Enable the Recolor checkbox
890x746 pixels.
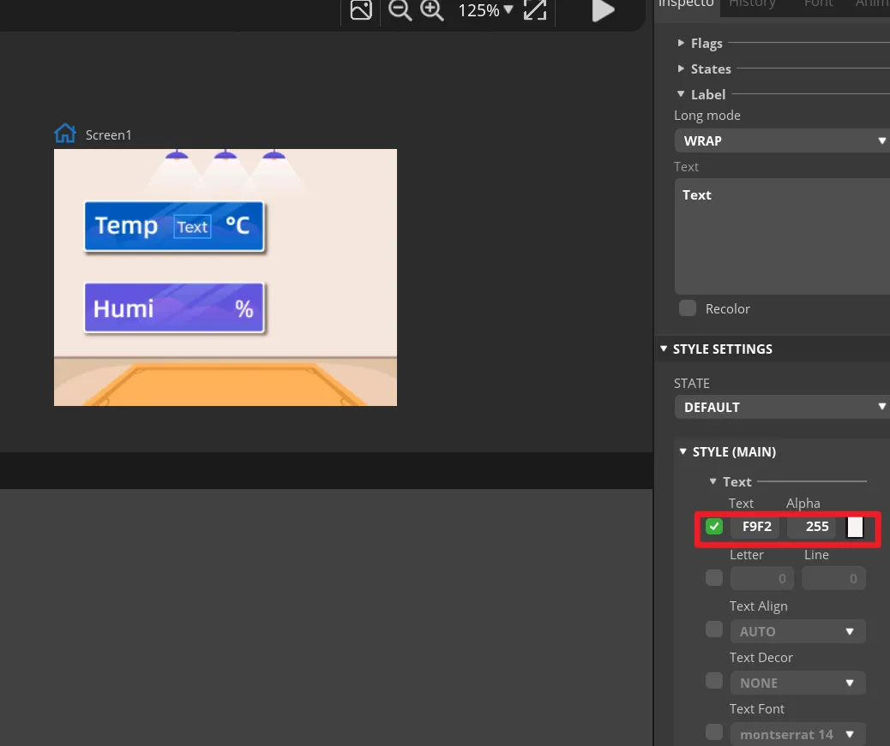[688, 308]
